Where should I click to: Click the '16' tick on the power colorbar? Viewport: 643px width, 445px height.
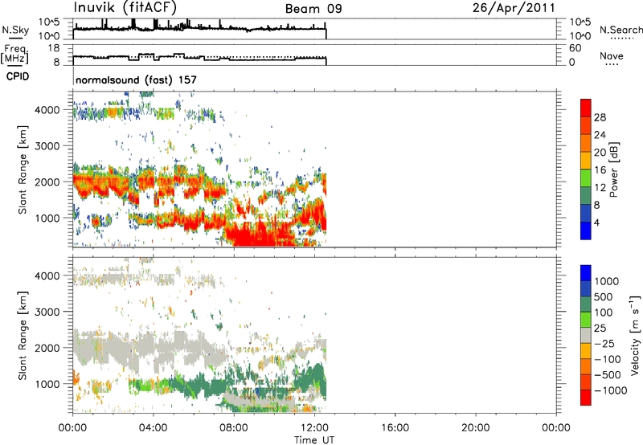coord(600,169)
